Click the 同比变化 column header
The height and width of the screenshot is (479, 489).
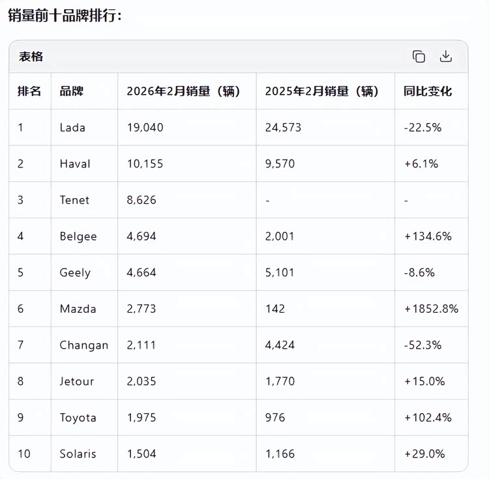tap(428, 91)
